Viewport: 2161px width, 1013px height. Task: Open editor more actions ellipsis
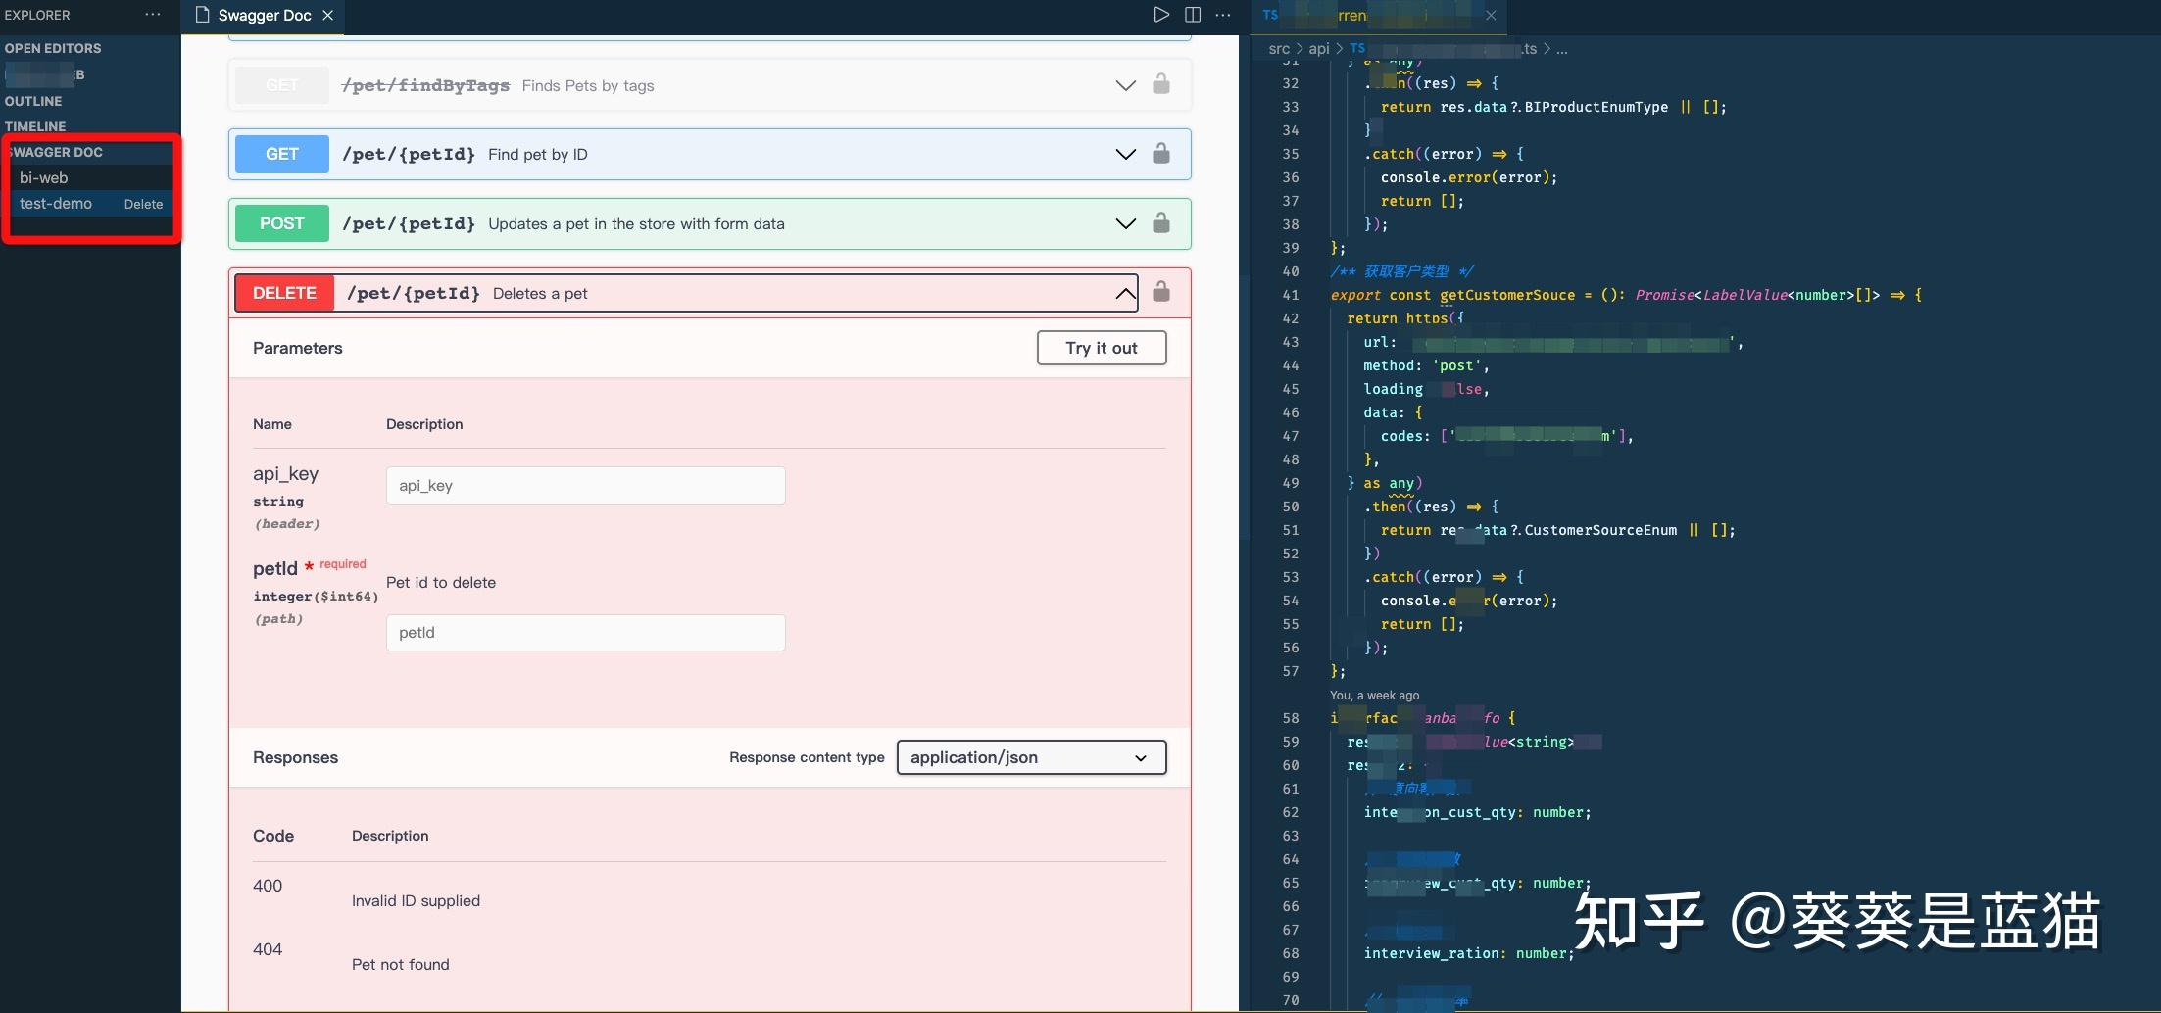pos(1223,15)
